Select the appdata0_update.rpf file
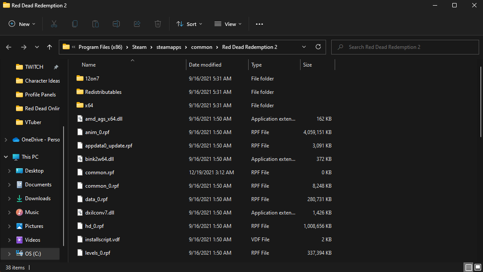The width and height of the screenshot is (483, 272). click(x=109, y=146)
